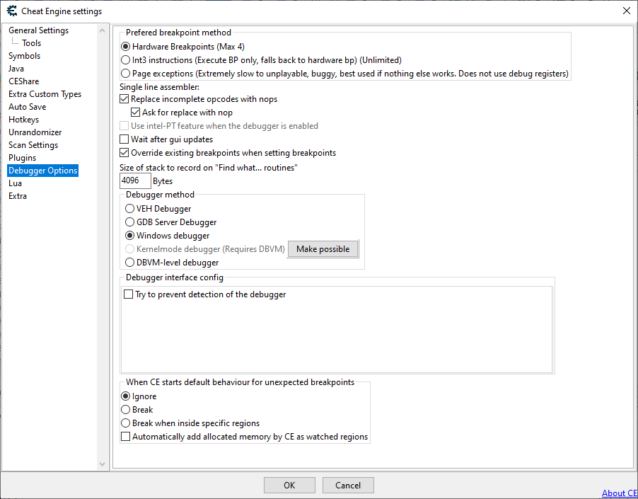The image size is (638, 499).
Task: Select VEH Debugger method
Action: (129, 209)
